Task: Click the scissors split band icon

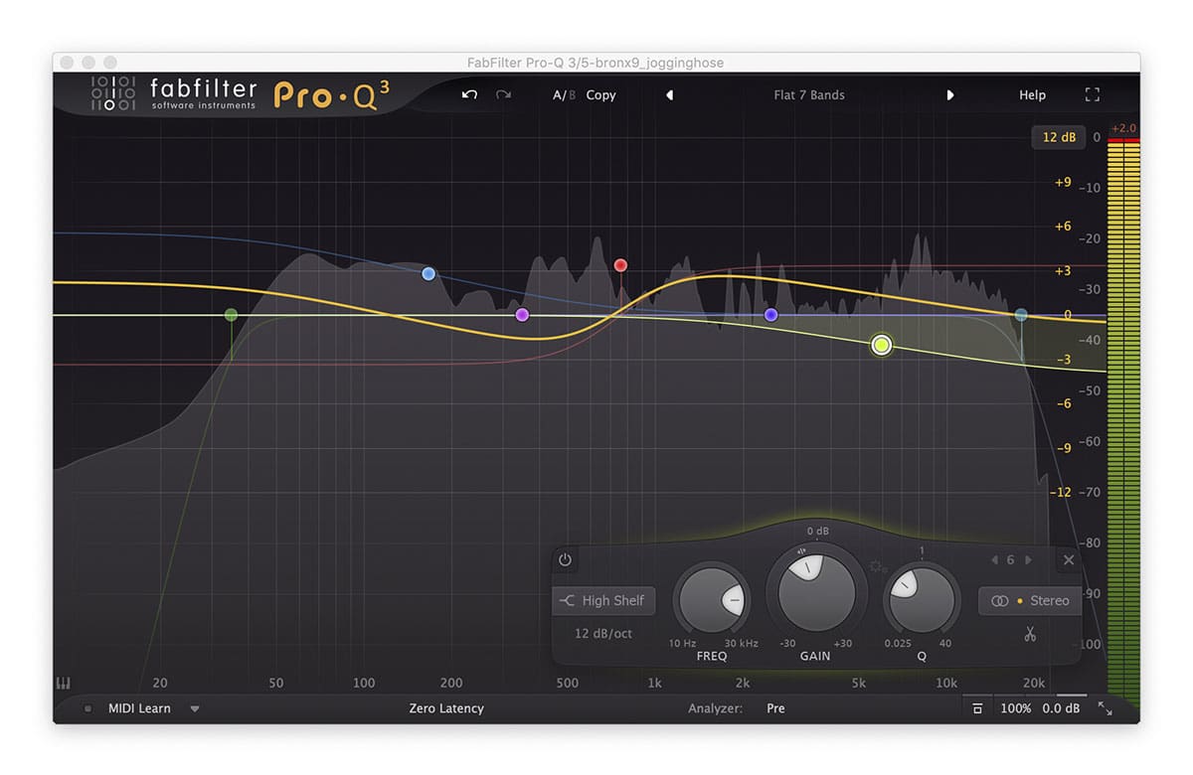Action: coord(1030,634)
